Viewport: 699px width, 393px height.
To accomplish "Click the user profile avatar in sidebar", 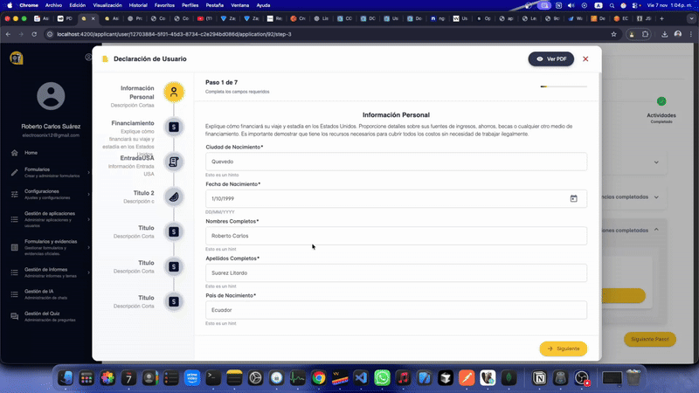I will coord(51,99).
